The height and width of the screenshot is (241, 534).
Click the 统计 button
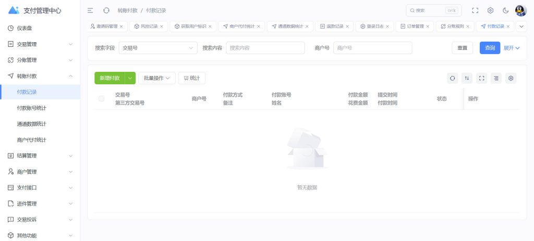click(x=192, y=78)
